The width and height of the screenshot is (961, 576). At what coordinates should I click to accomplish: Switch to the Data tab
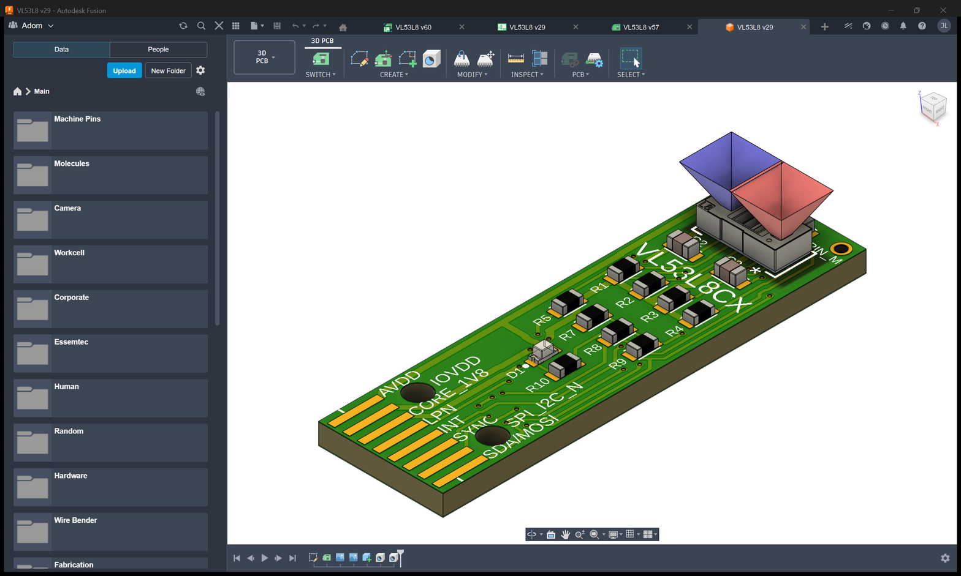coord(61,50)
